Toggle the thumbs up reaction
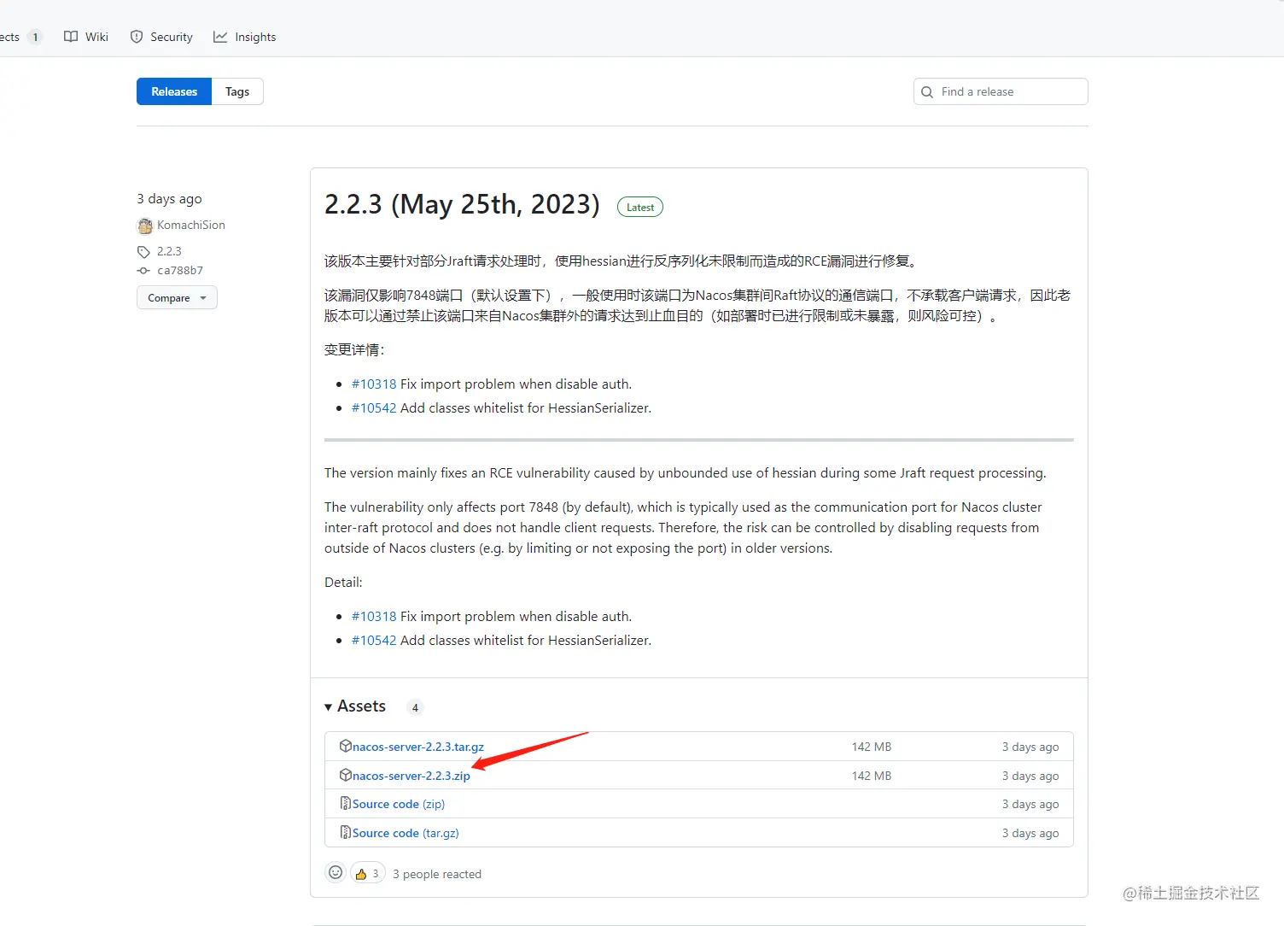 tap(368, 873)
